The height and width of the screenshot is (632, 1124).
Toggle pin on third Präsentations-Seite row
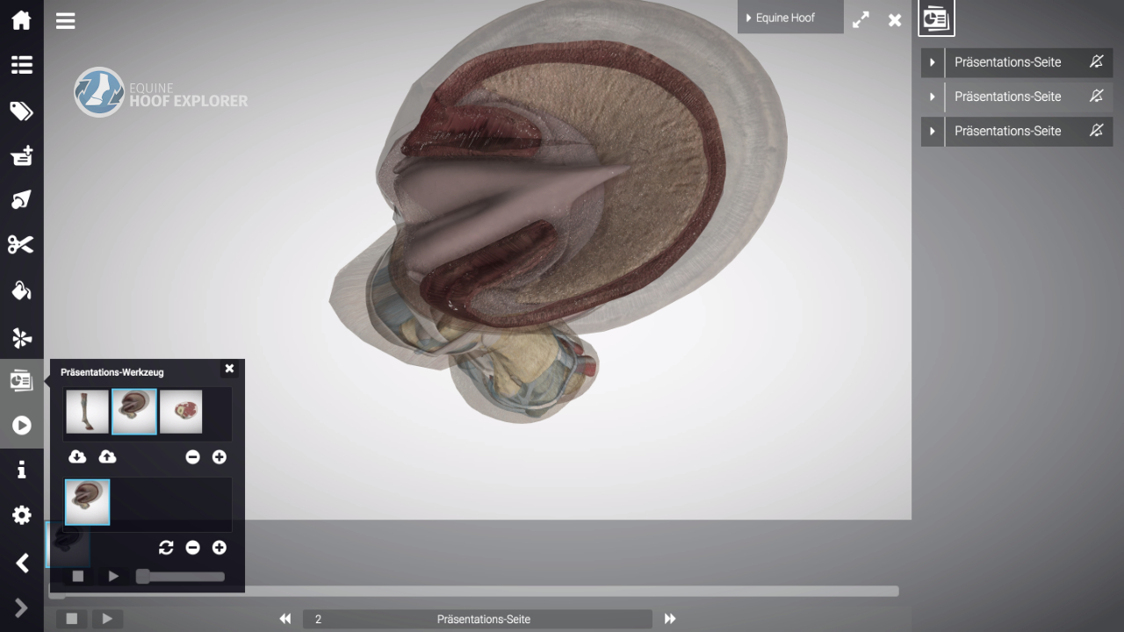click(x=1096, y=130)
